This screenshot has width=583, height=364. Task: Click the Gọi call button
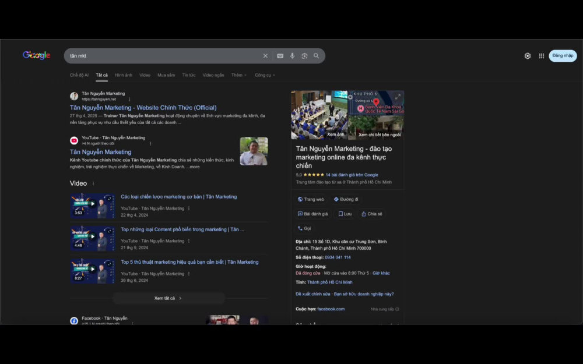[304, 228]
